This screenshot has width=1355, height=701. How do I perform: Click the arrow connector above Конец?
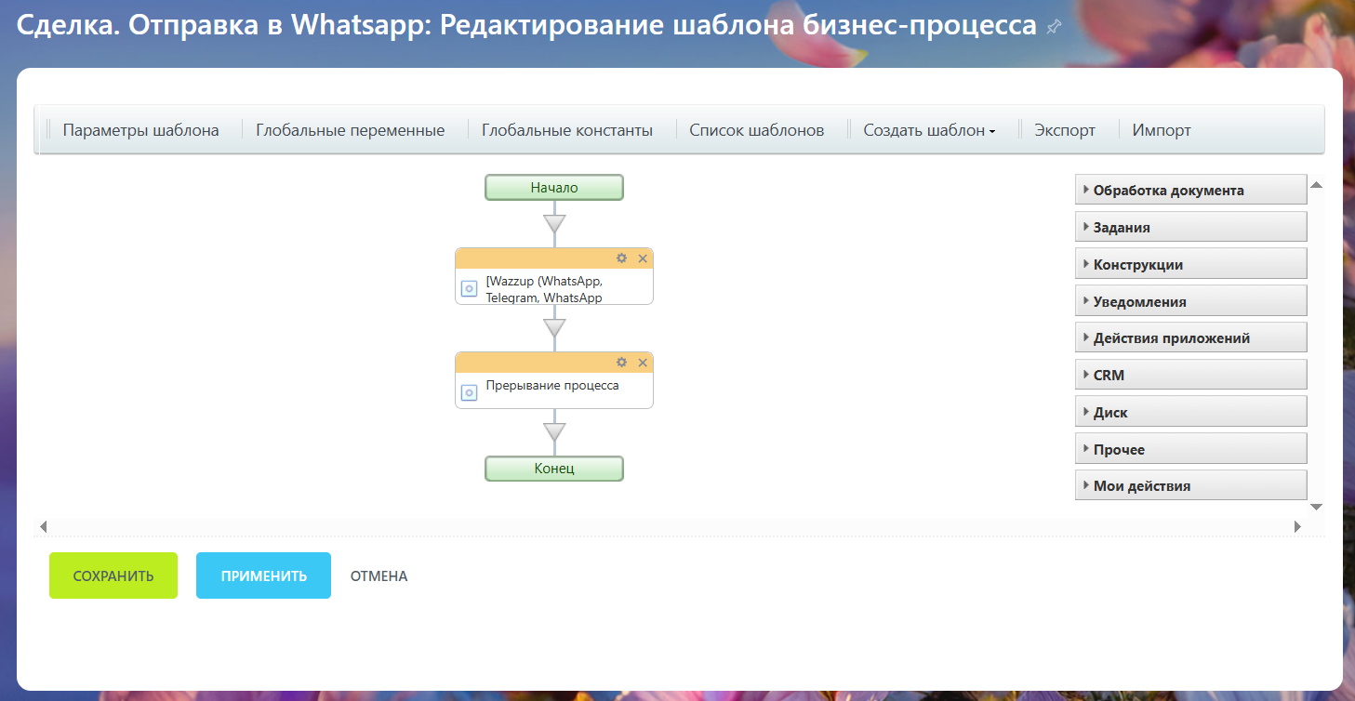pyautogui.click(x=554, y=432)
